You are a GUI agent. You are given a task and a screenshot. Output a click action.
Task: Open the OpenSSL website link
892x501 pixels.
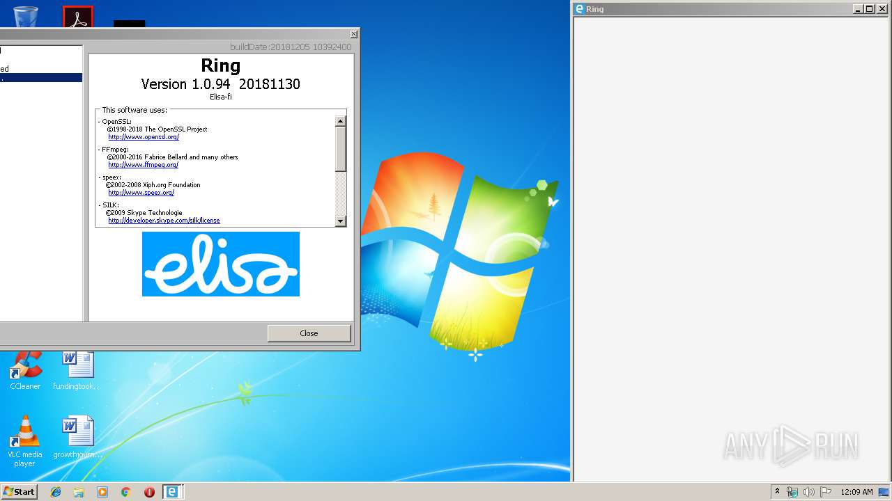[x=144, y=137]
